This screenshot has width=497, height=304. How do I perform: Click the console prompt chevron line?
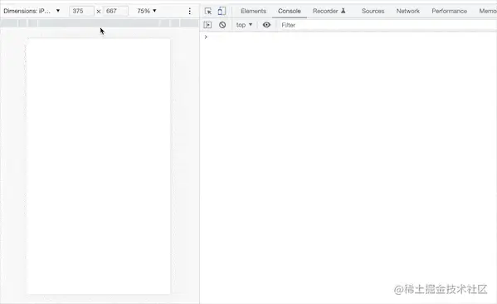348,37
